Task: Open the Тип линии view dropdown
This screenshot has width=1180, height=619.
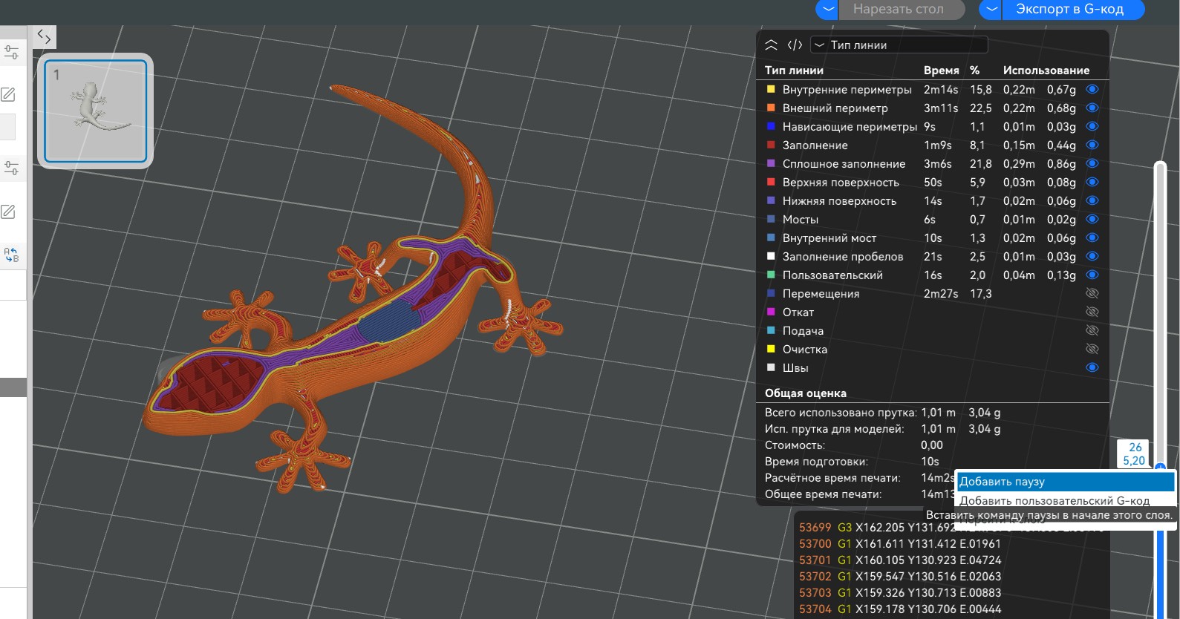Action: coord(899,45)
